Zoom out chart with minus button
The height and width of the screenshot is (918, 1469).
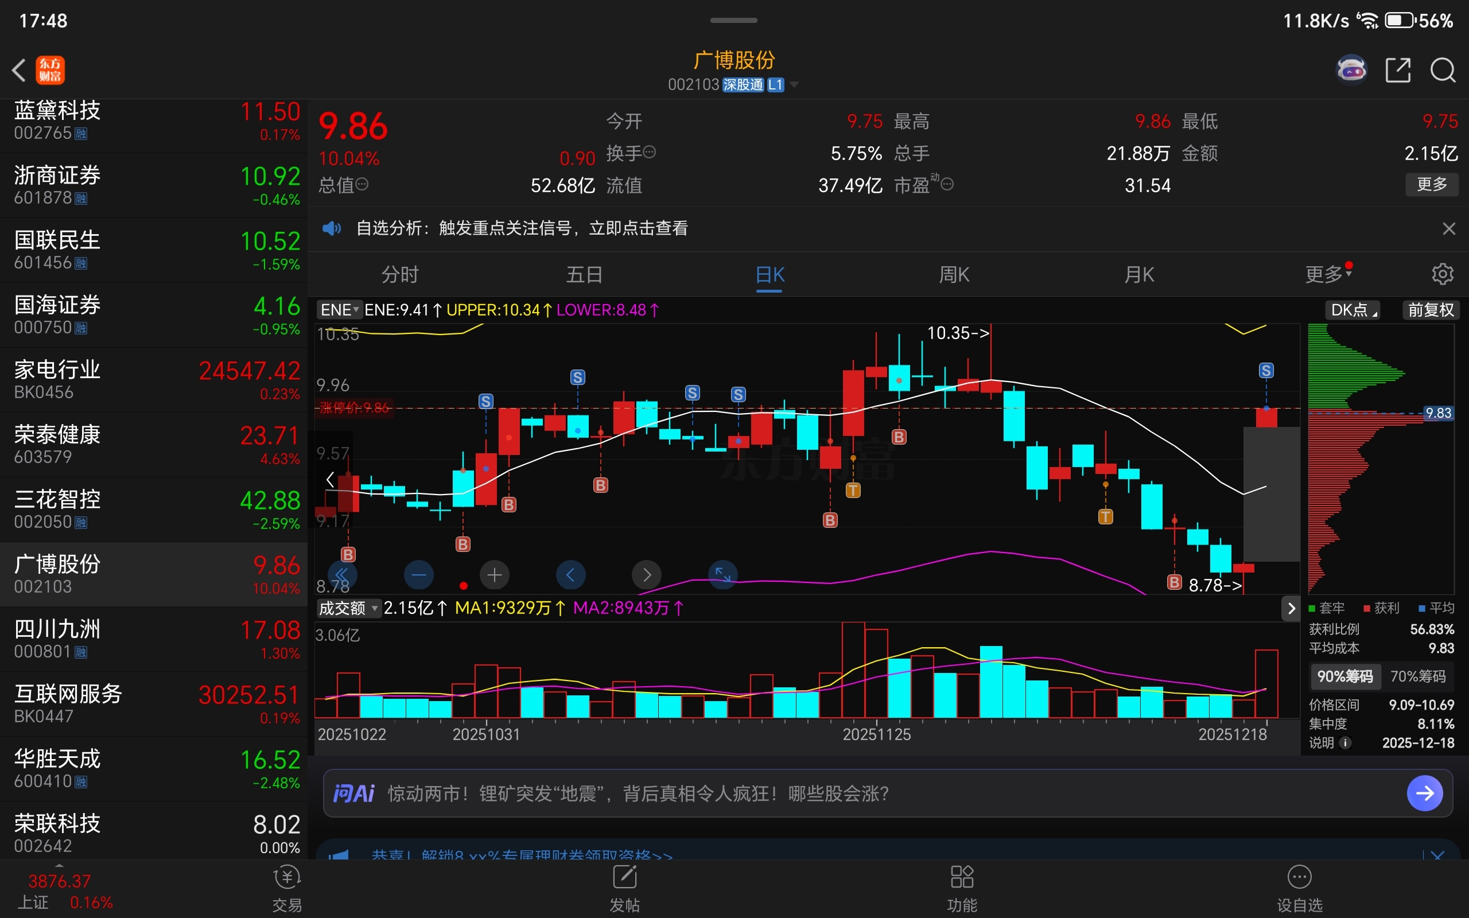419,574
